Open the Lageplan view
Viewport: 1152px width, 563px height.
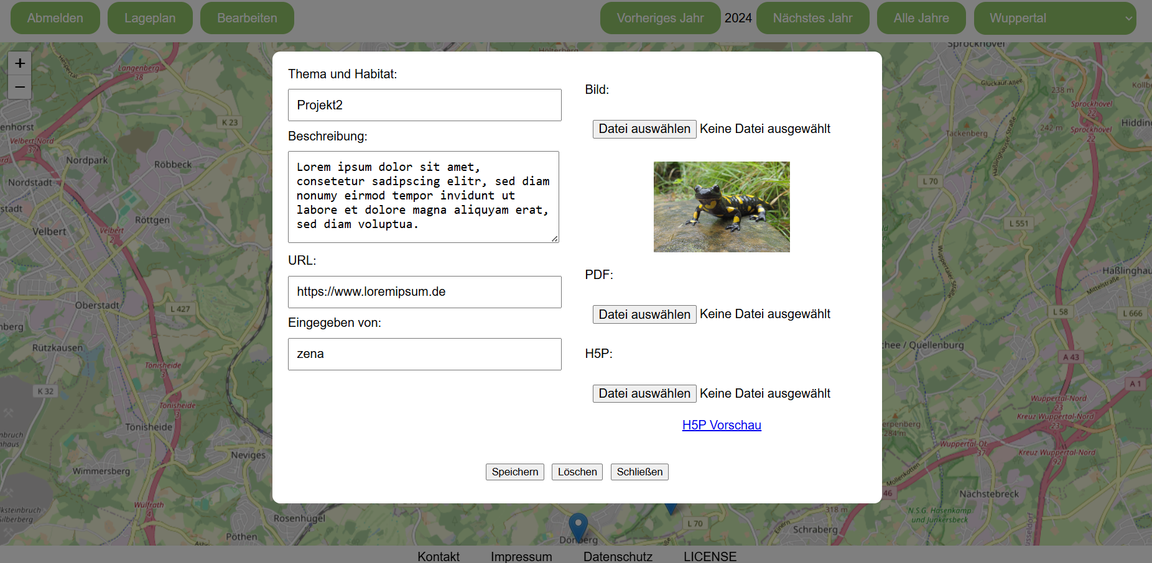point(150,18)
